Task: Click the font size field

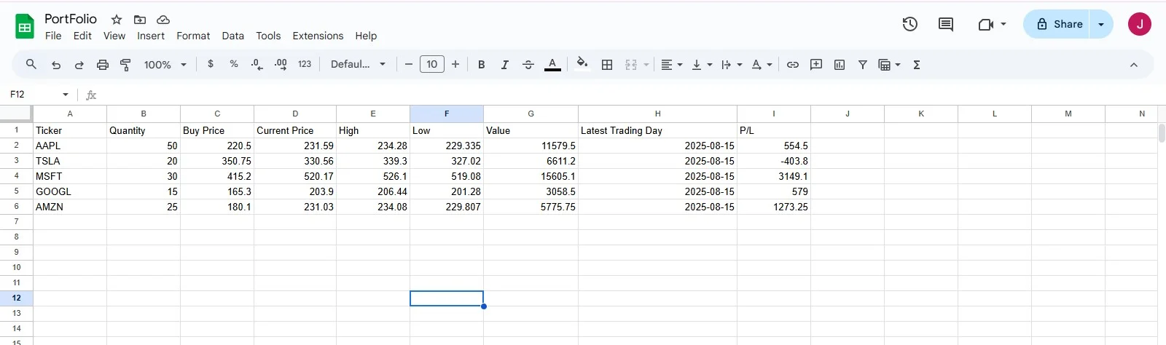Action: (432, 64)
